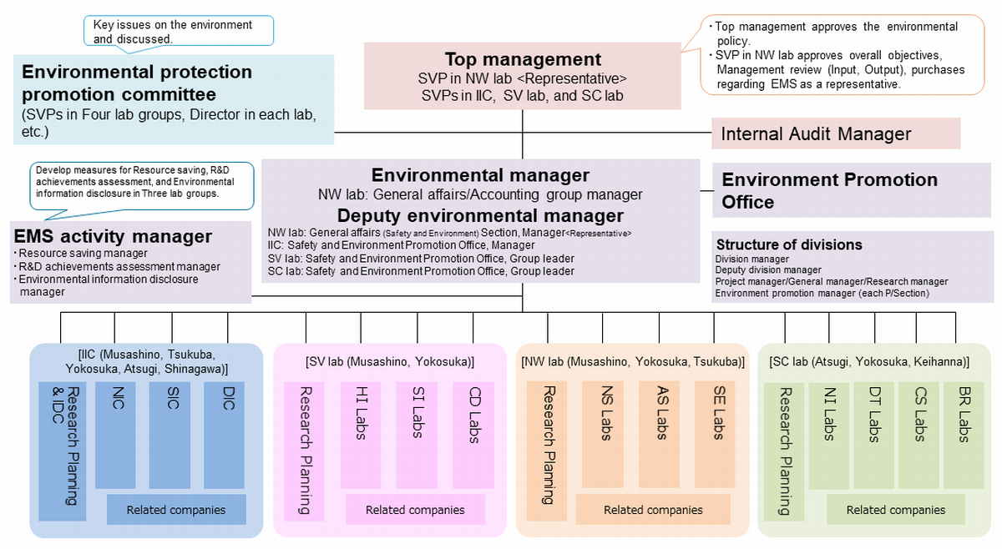The height and width of the screenshot is (549, 1002).
Task: Select the NS Labs block
Action: click(x=607, y=434)
